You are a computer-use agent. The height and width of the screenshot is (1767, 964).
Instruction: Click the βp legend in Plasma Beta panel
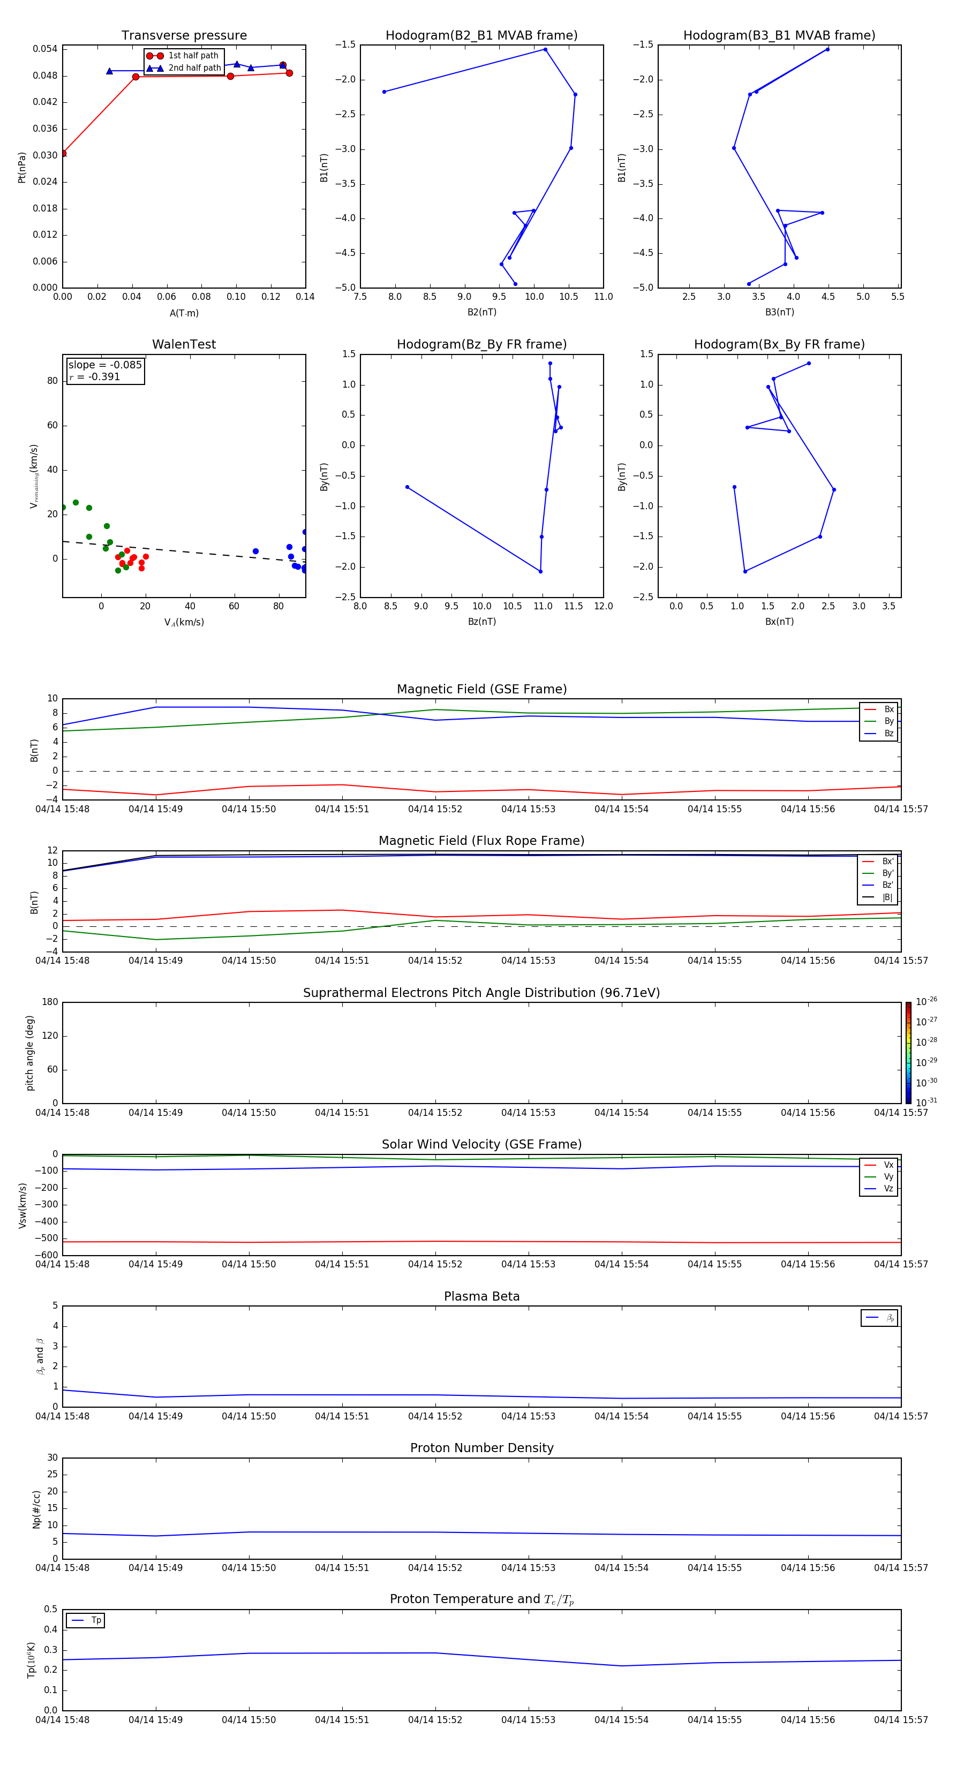pyautogui.click(x=879, y=1318)
